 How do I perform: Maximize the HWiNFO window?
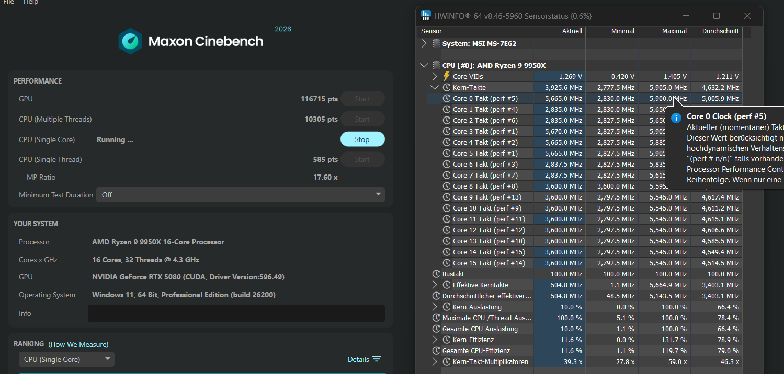(717, 16)
